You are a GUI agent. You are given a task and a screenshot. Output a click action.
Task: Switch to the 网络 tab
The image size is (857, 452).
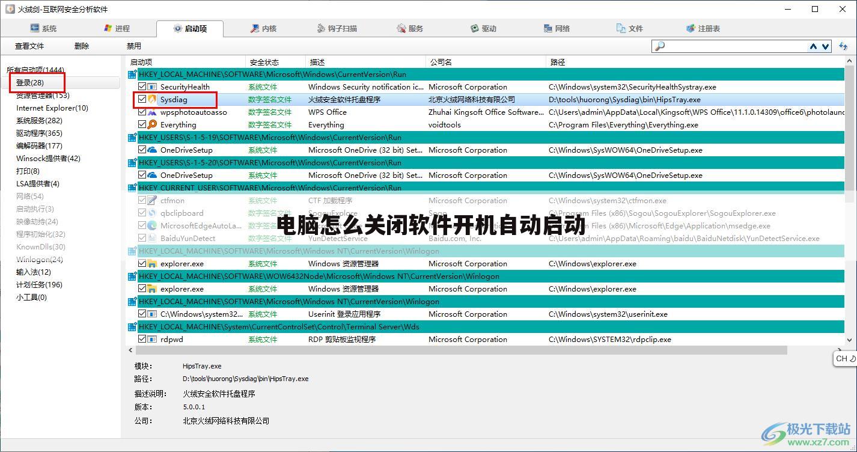pyautogui.click(x=557, y=28)
